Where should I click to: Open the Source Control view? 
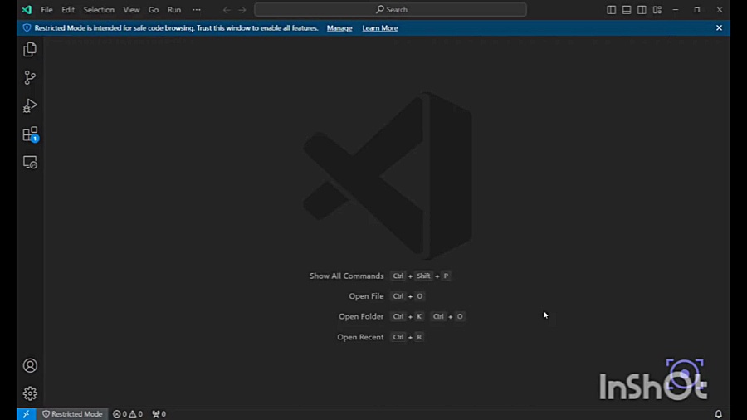(30, 78)
